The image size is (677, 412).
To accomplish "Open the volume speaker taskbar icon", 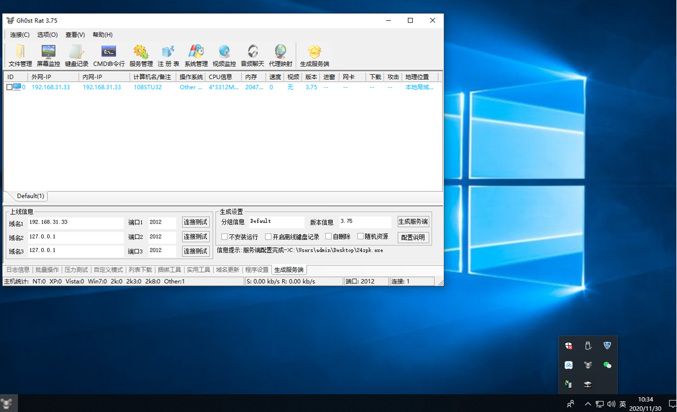I will click(x=611, y=404).
